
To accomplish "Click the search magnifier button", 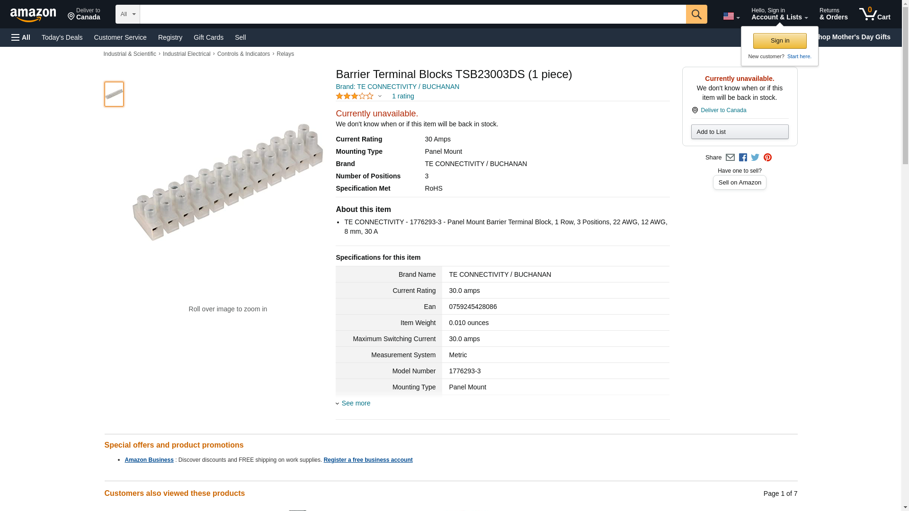I will 696,14.
